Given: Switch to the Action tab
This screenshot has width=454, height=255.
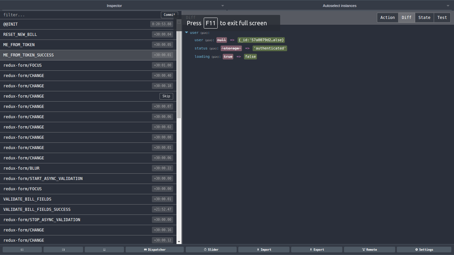Looking at the screenshot, I should (x=388, y=18).
